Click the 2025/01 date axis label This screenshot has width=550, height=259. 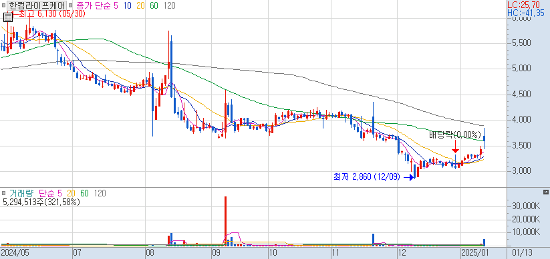474,252
